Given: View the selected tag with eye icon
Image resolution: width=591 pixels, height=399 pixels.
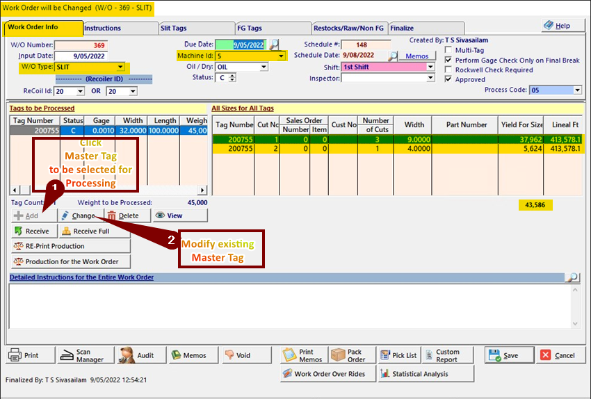Looking at the screenshot, I should click(169, 215).
